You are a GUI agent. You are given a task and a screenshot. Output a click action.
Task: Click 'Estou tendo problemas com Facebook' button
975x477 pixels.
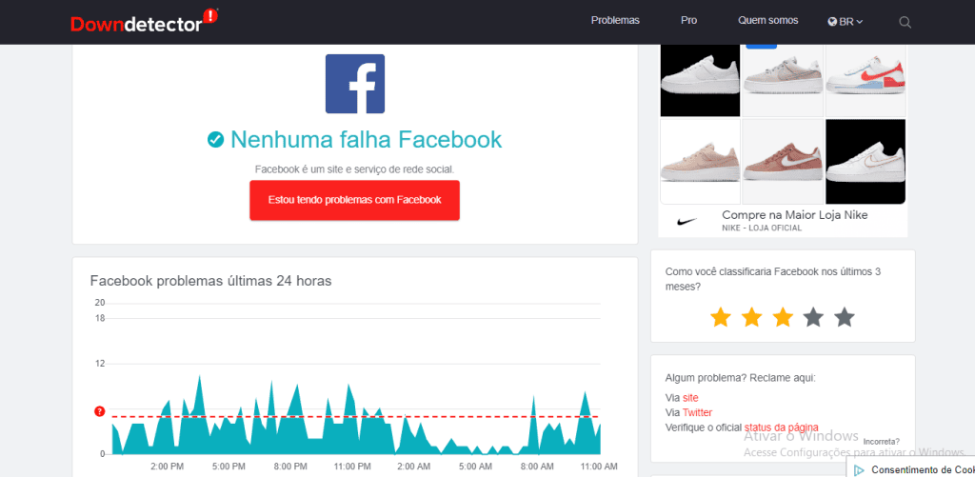coord(354,200)
